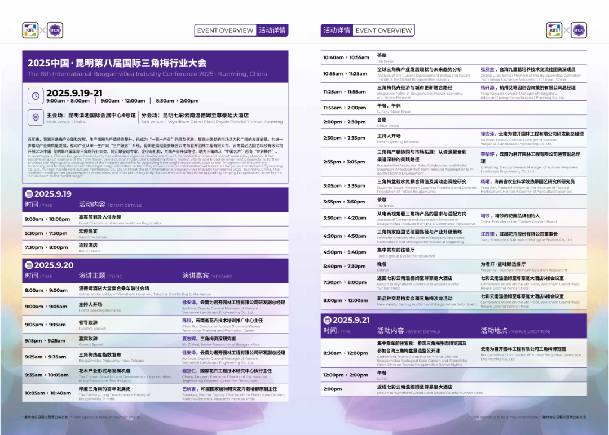This screenshot has width=609, height=435.
Task: Click the calendar icon next to 2025.9.19
Action: coord(29,194)
